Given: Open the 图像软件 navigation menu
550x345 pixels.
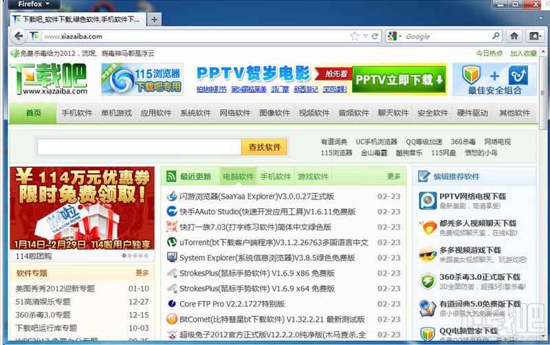Looking at the screenshot, I should (274, 113).
